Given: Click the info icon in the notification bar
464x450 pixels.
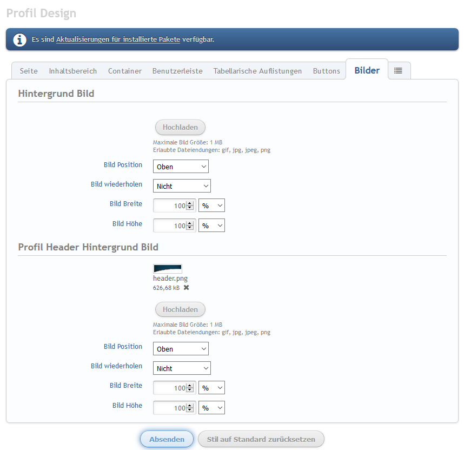Looking at the screenshot, I should pyautogui.click(x=20, y=39).
